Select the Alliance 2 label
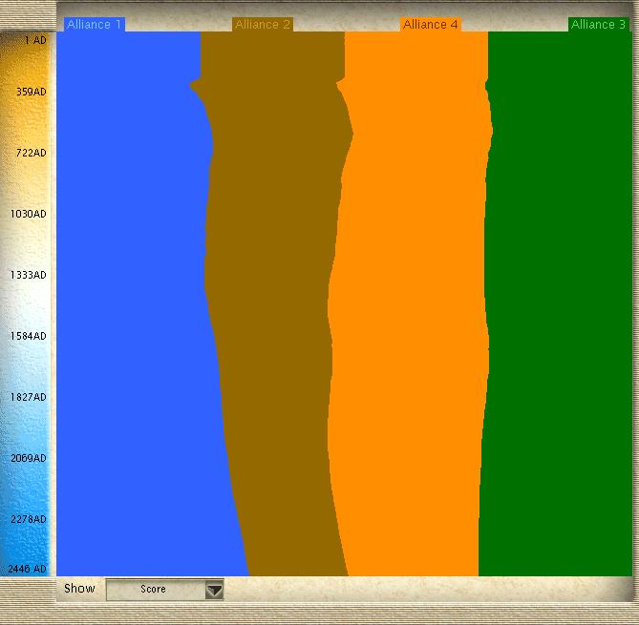 263,25
